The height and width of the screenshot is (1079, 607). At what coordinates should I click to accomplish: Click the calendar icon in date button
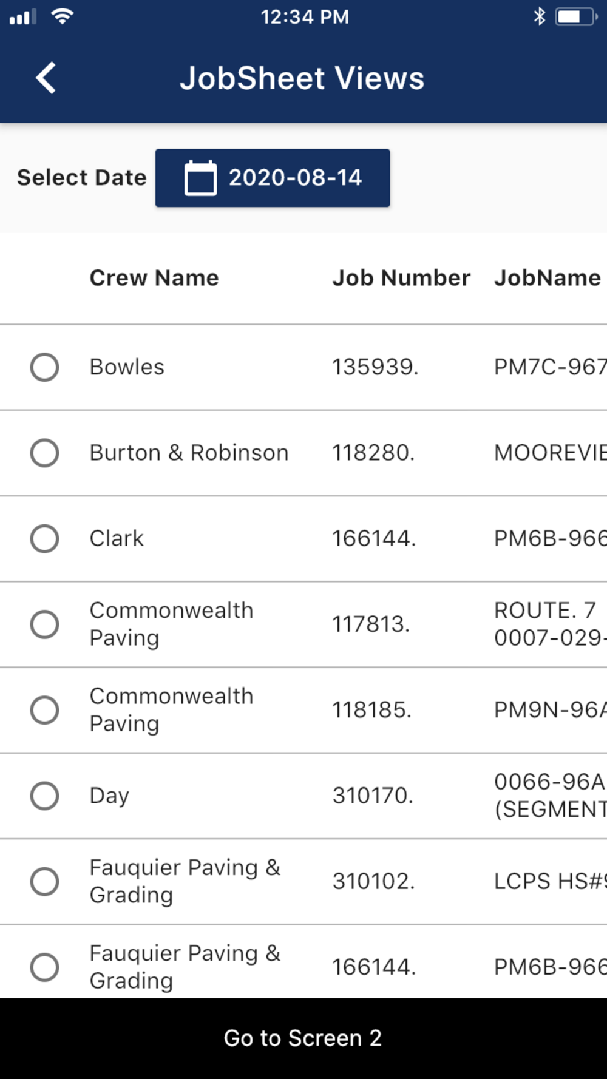(x=200, y=178)
